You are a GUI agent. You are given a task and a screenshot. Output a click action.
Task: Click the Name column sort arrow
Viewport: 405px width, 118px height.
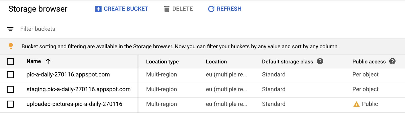pos(48,61)
